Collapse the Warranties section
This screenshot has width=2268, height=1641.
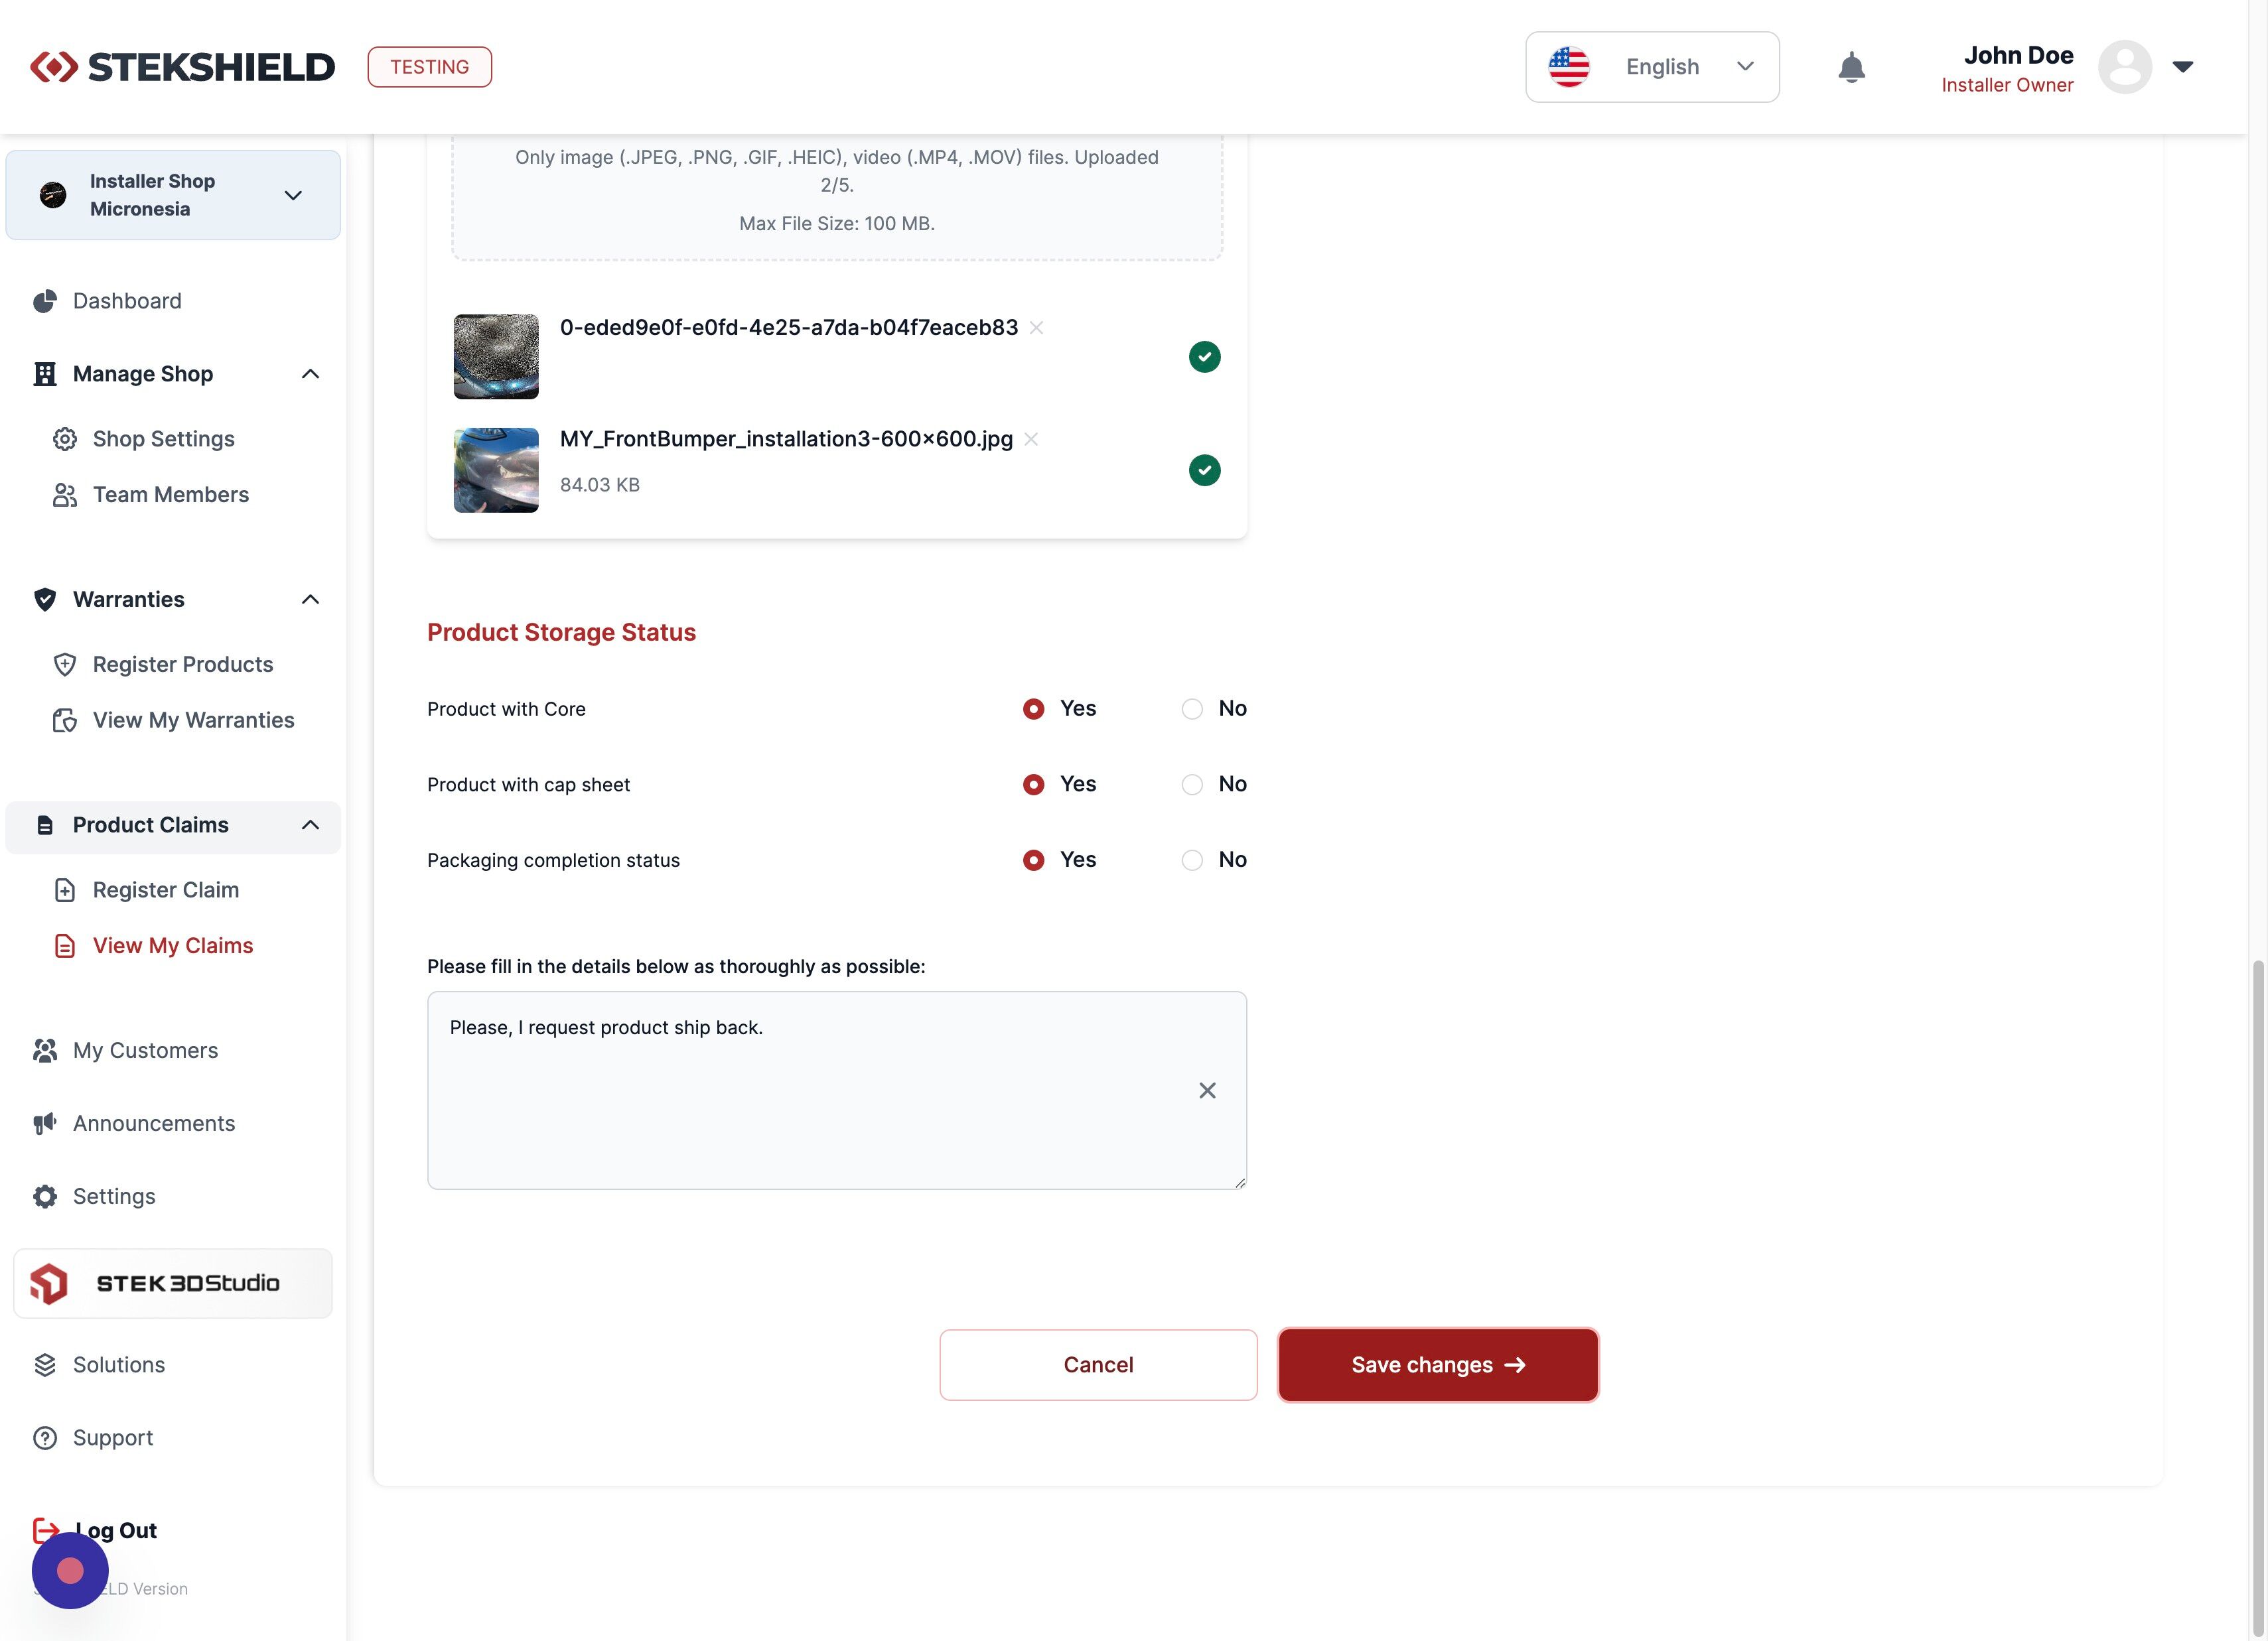(311, 600)
